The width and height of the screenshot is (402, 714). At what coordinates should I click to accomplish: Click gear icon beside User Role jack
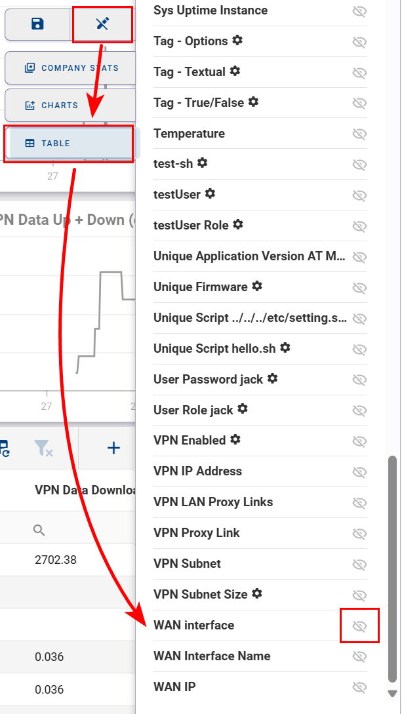pos(243,409)
